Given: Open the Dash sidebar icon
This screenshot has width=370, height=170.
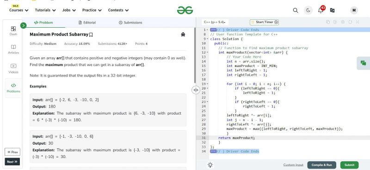Looking at the screenshot, I should [x=13, y=31].
